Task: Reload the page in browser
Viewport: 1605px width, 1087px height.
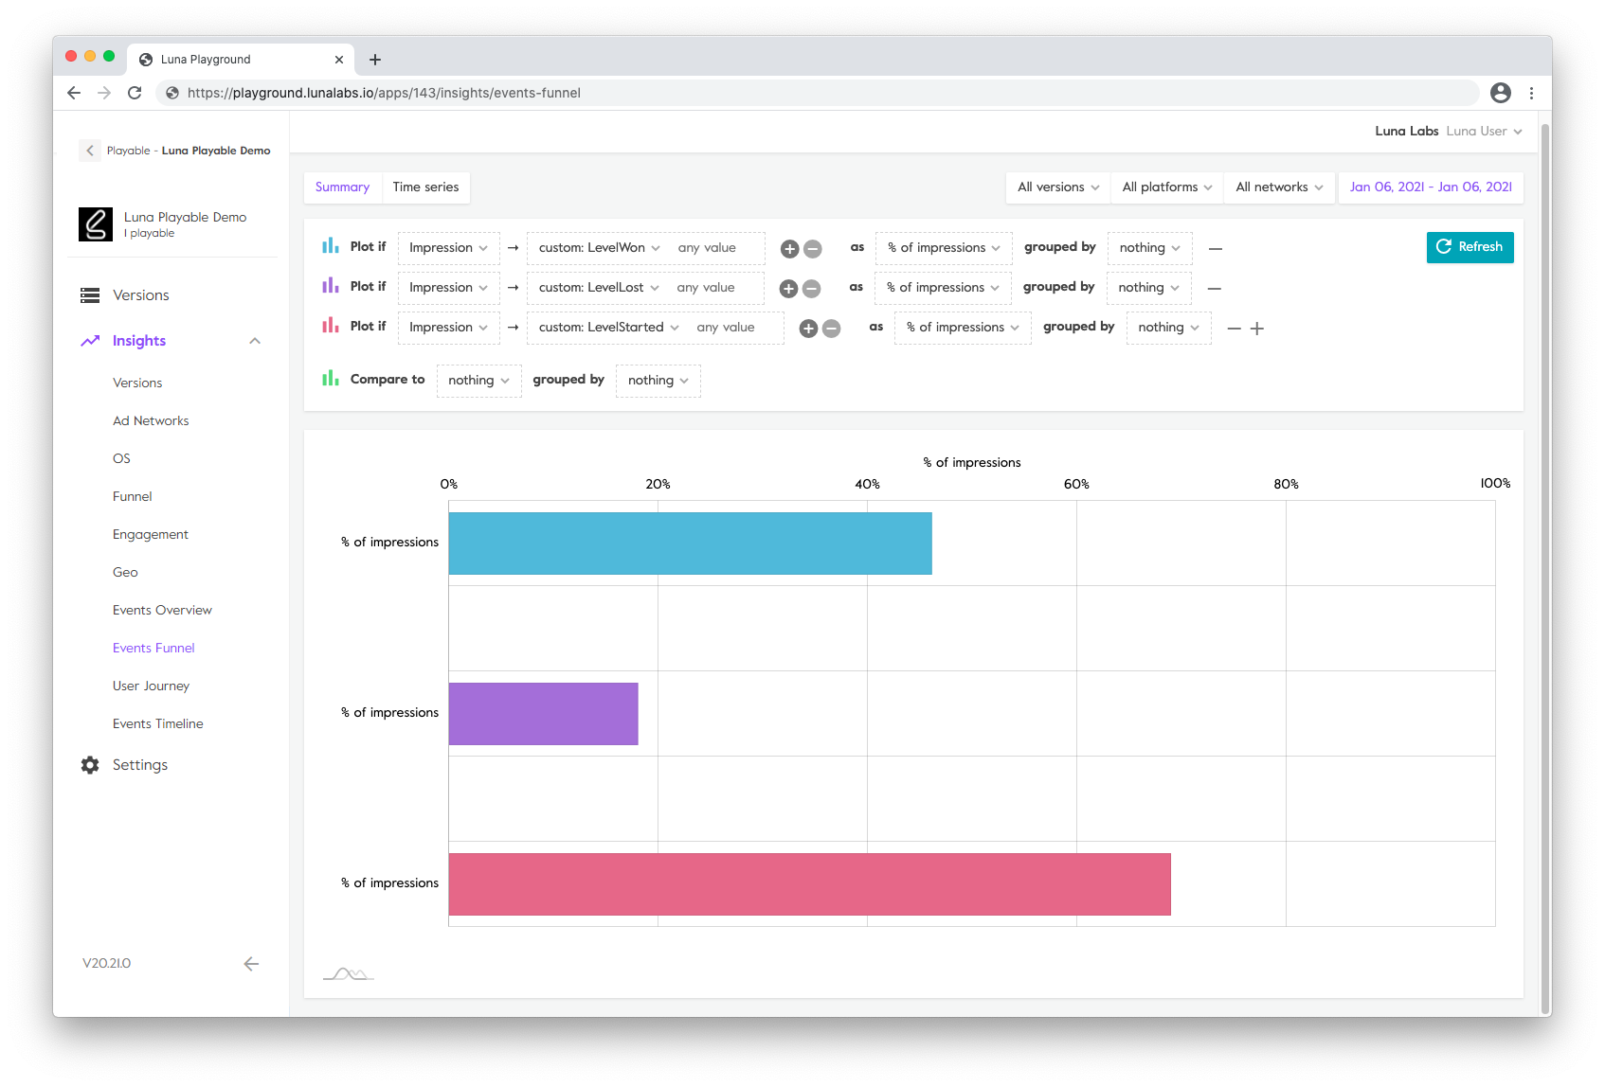Action: pos(135,93)
